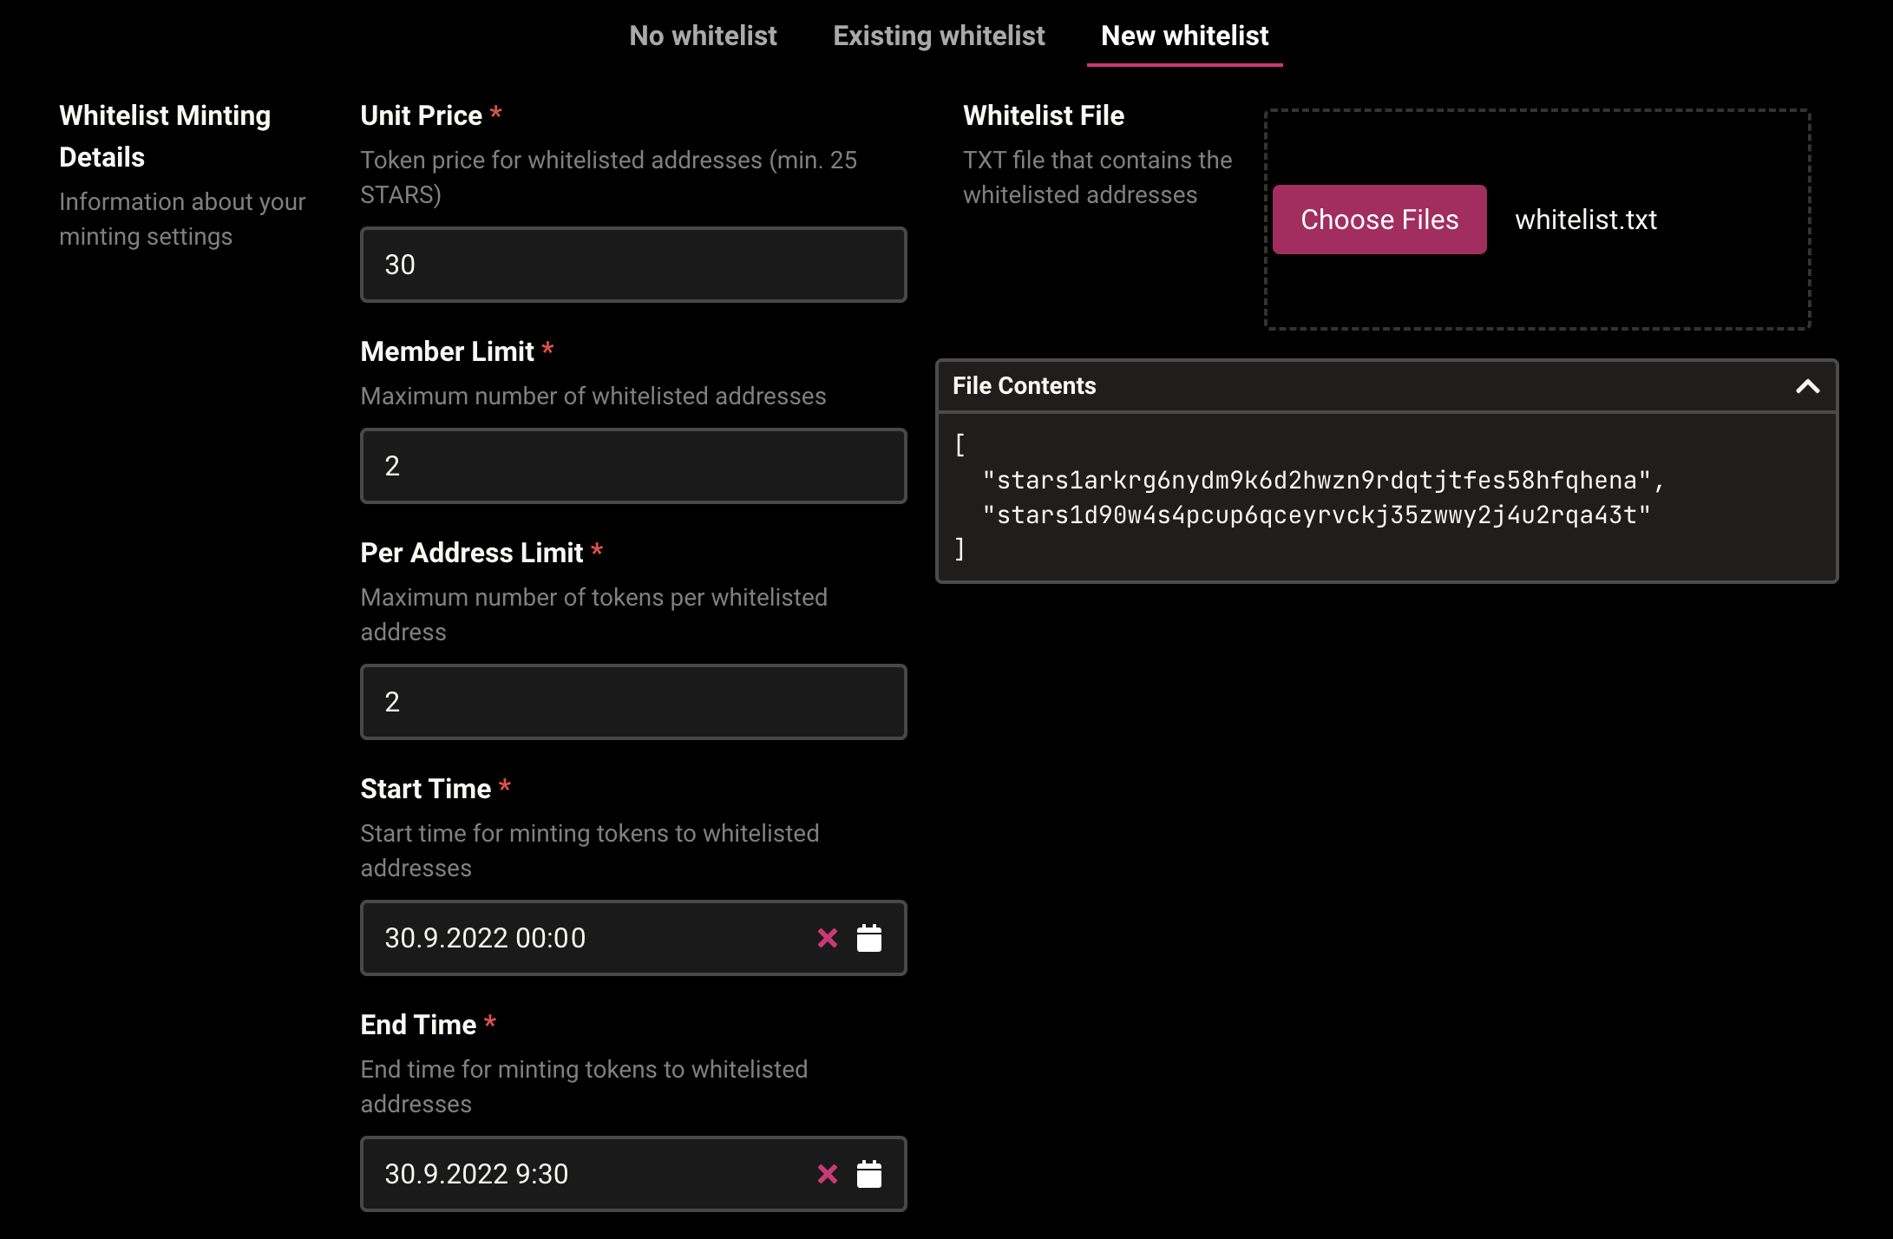Open the End Time calendar picker
Image resolution: width=1893 pixels, height=1239 pixels.
(869, 1174)
